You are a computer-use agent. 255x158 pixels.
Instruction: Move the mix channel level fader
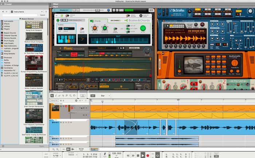point(97,10)
